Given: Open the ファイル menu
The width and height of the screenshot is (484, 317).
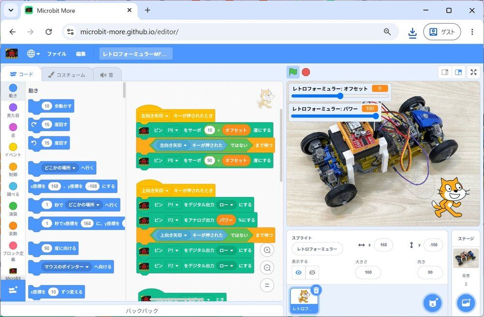Looking at the screenshot, I should (x=57, y=54).
